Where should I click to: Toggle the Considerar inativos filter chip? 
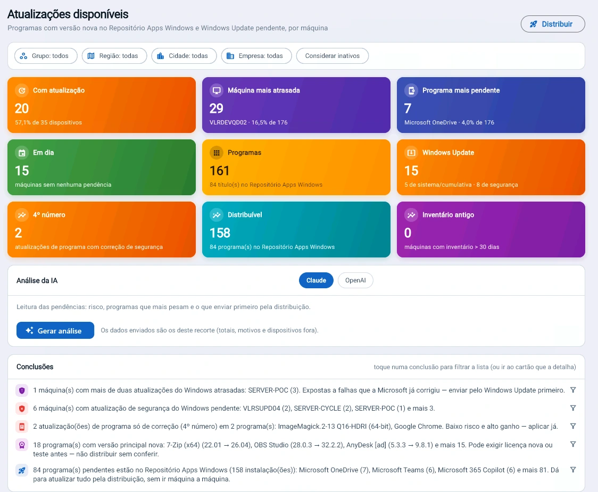pos(332,56)
